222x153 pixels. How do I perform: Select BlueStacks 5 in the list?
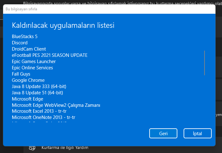[x=25, y=37]
